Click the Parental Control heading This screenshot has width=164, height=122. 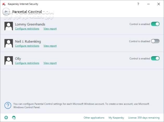pyautogui.click(x=27, y=12)
